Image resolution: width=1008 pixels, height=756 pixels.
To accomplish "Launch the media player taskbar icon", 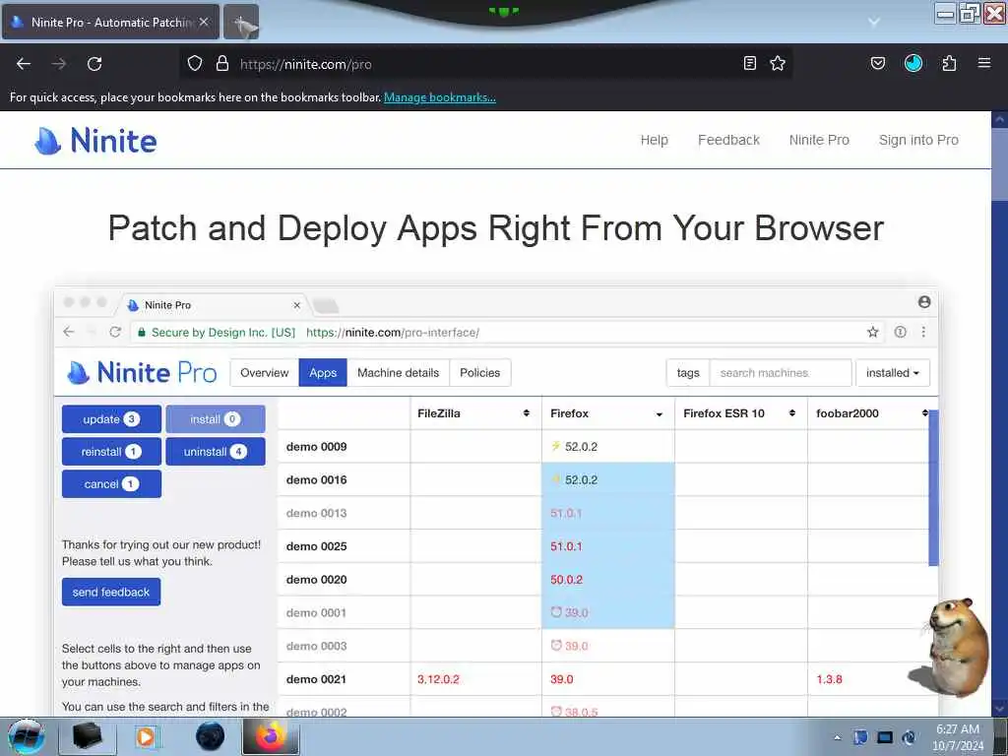I will click(146, 736).
